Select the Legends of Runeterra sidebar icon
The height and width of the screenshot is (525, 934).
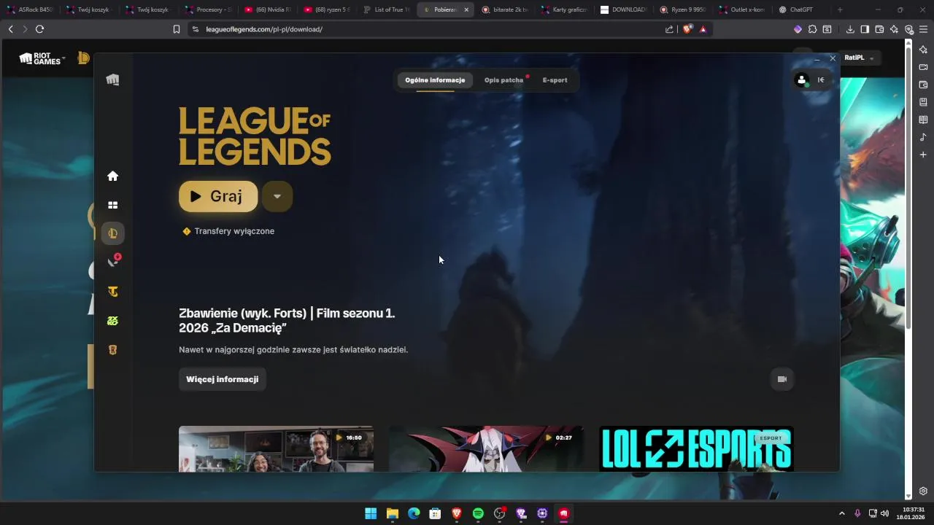112,350
